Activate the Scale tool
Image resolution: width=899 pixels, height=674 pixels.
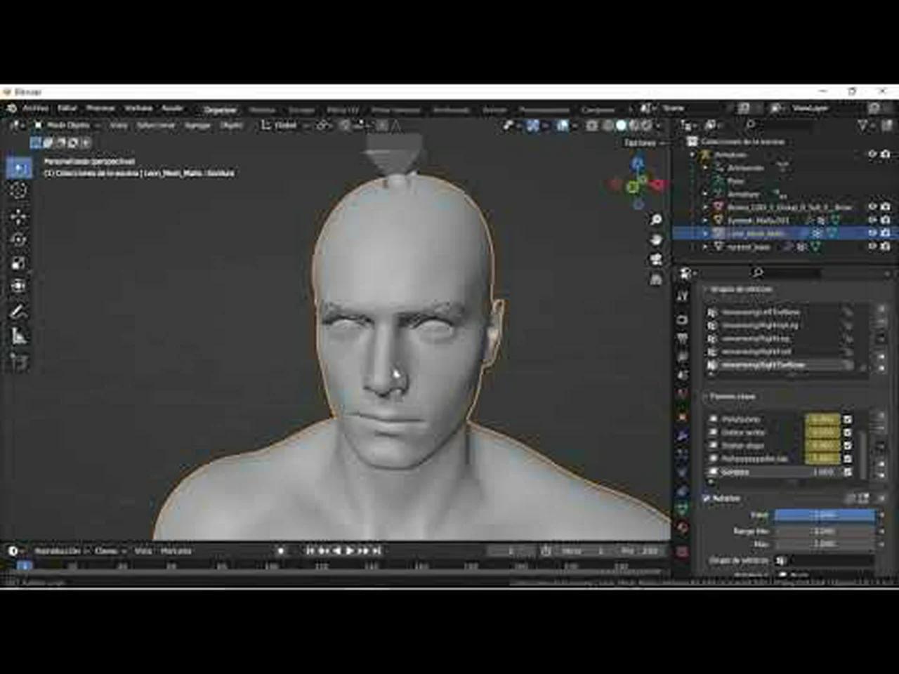[x=19, y=263]
